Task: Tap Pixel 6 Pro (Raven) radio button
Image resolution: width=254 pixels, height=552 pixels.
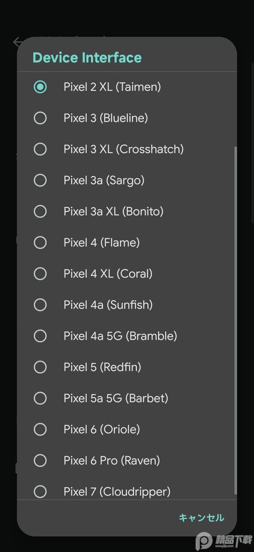Action: (x=40, y=460)
